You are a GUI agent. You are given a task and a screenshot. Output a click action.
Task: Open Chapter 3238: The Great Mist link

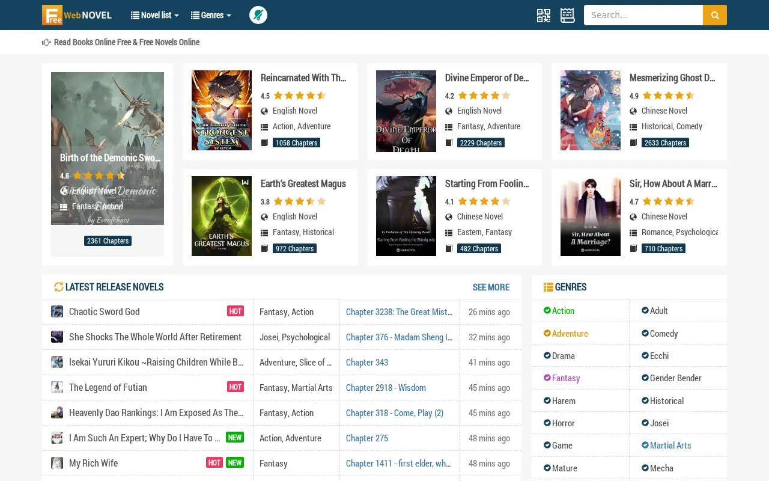point(400,311)
